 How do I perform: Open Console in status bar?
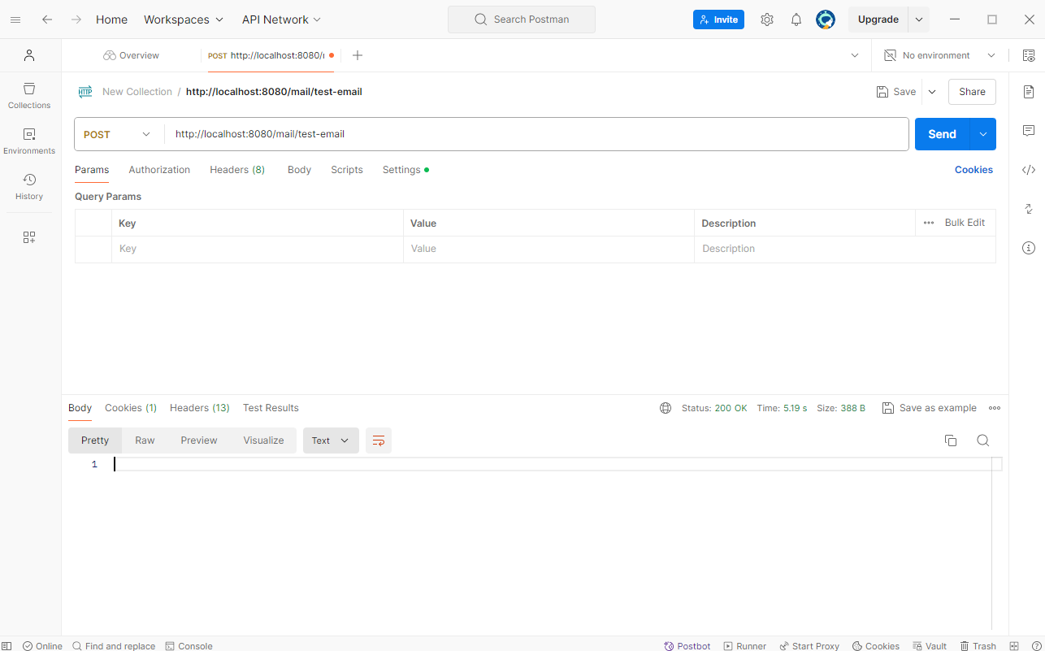pyautogui.click(x=189, y=646)
